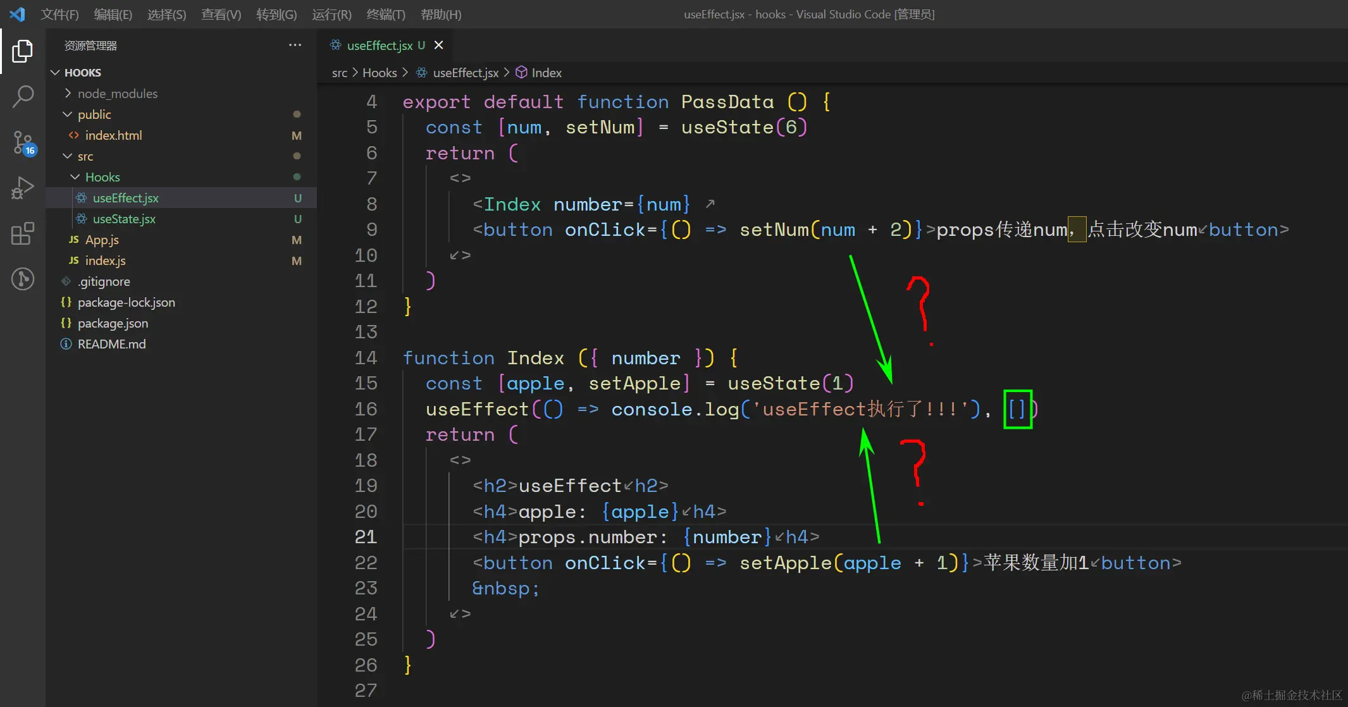
Task: Open the Run and Debug view
Action: (x=22, y=188)
